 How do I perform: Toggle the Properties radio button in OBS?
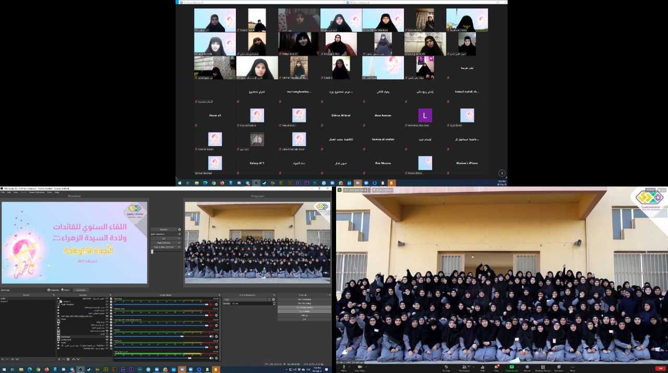(49, 290)
